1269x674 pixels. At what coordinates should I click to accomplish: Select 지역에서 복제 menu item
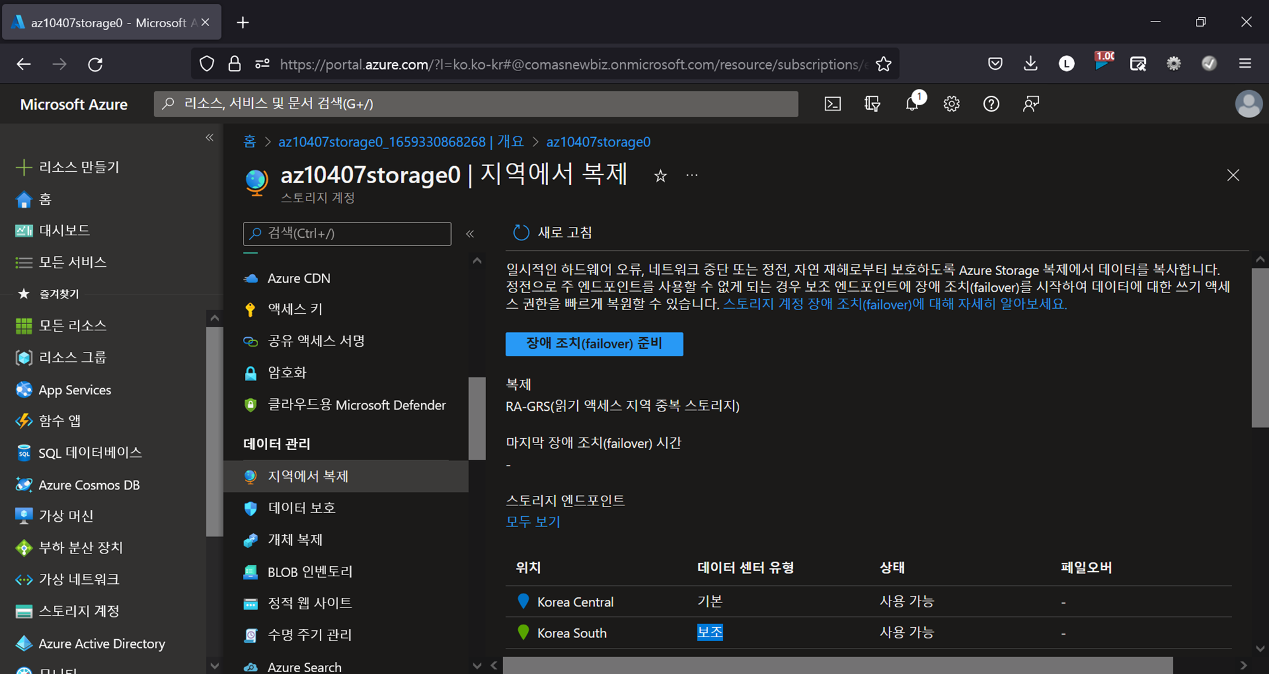tap(346, 476)
